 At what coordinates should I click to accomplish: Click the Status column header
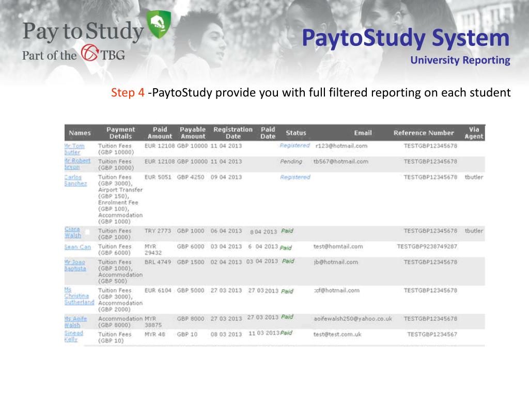coord(296,133)
